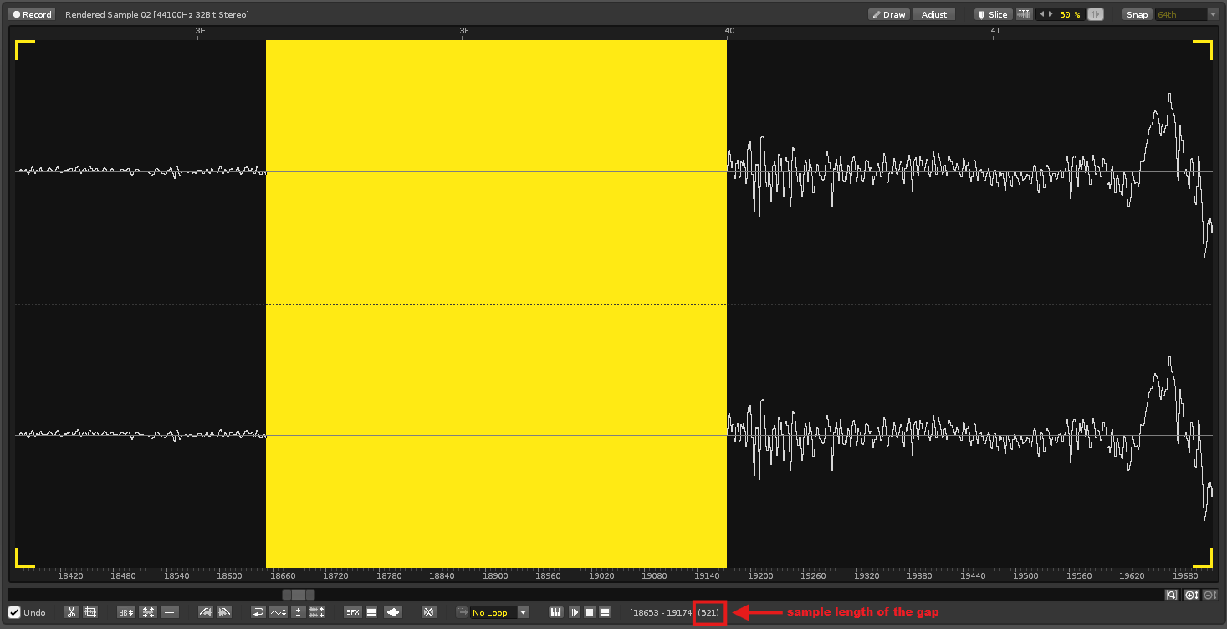Click sample position 18420 on bottom ruler
This screenshot has height=629, width=1227.
pyautogui.click(x=70, y=575)
